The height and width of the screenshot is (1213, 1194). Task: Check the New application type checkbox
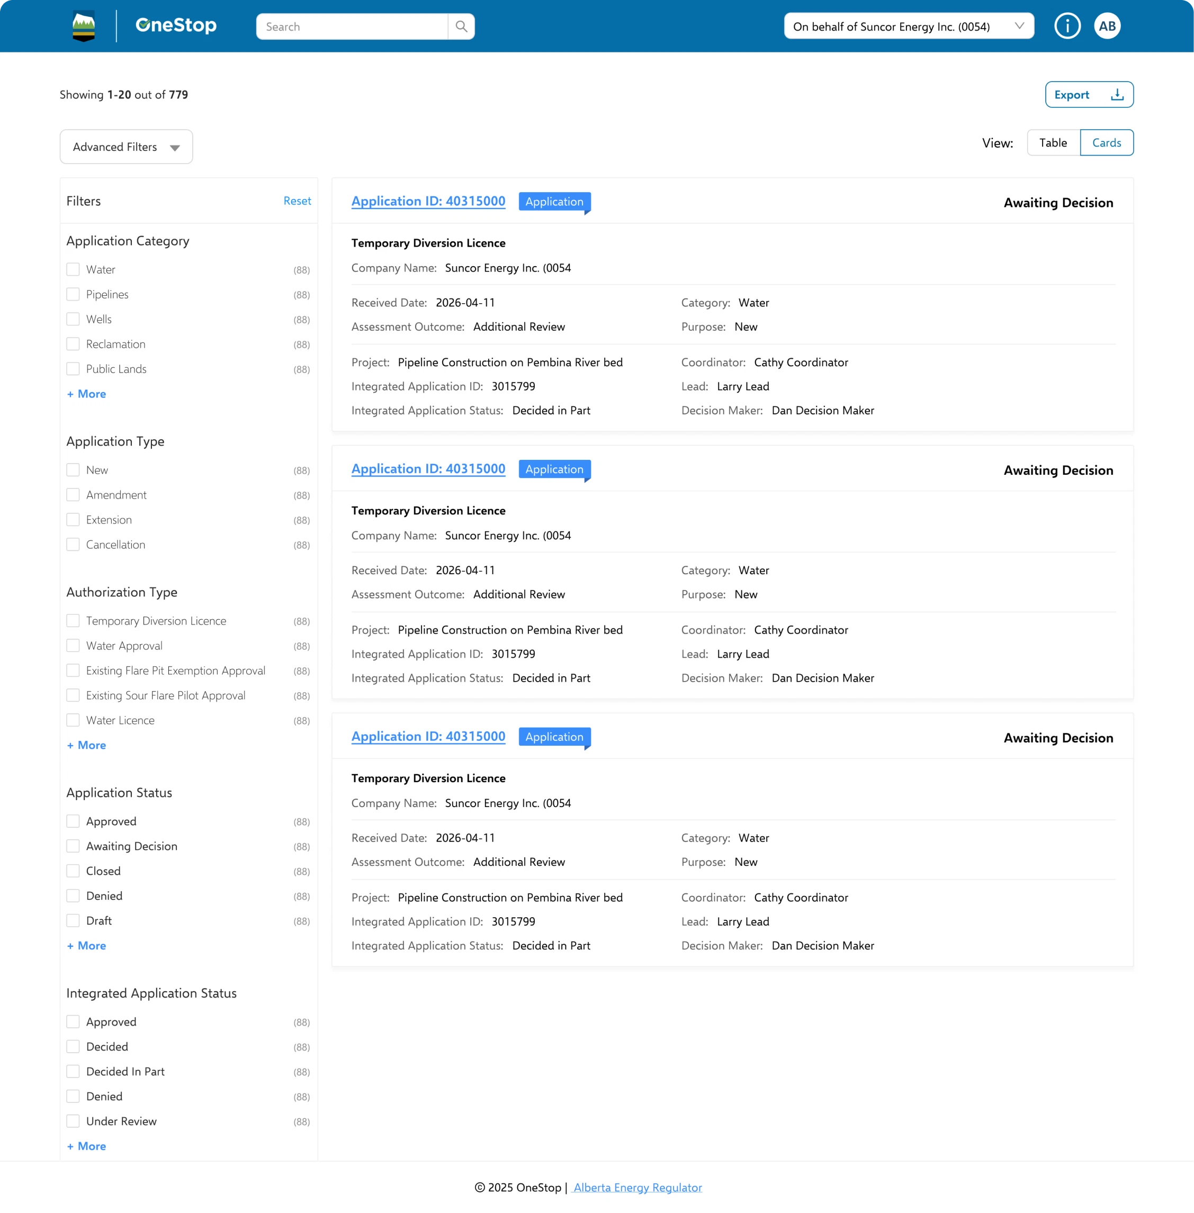[x=74, y=470]
